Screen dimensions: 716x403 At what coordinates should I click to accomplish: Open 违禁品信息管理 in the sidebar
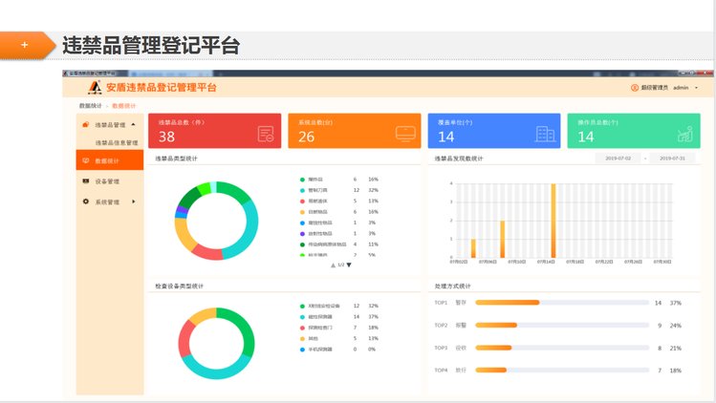click(x=117, y=142)
